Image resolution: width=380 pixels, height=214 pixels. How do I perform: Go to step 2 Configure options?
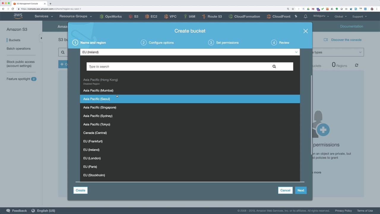[x=157, y=43]
